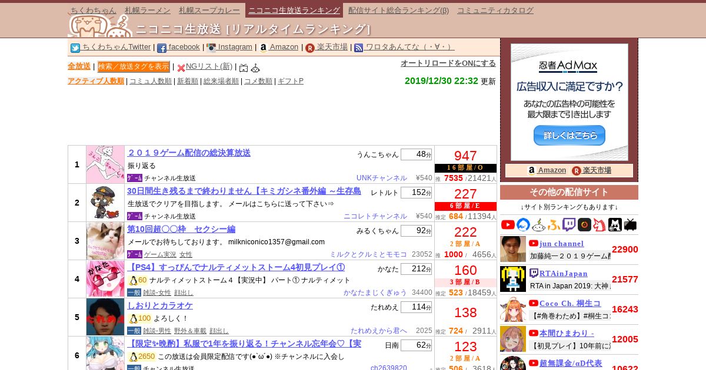The height and width of the screenshot is (370, 706).
Task: Click the 16部屋/O black room label
Action: click(x=465, y=168)
